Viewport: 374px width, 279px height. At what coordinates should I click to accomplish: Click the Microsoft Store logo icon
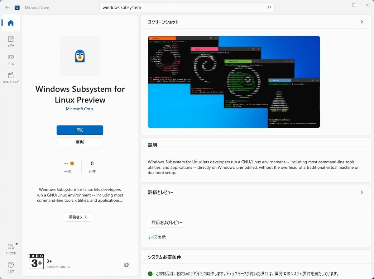click(17, 7)
